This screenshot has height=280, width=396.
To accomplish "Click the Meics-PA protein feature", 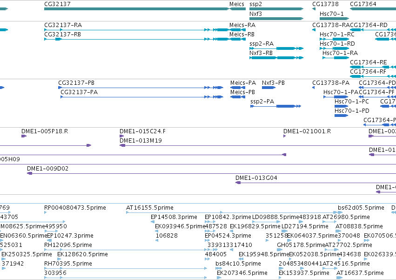I will point(238,88).
